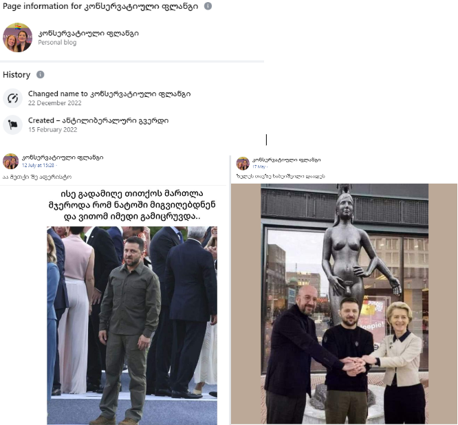Open the 12 July at 15:28 timestamp
Image resolution: width=458 pixels, height=425 pixels.
point(38,165)
